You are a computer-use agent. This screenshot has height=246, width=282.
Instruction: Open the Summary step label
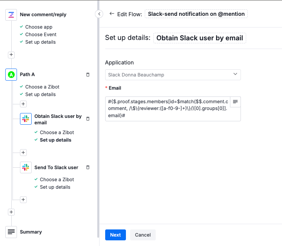tap(31, 232)
